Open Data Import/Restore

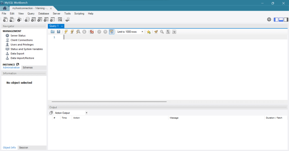pos(22,58)
